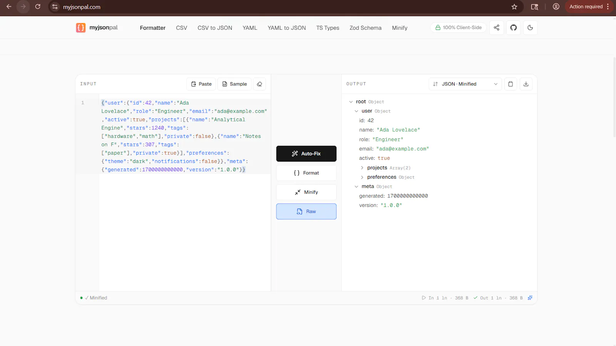616x346 pixels.
Task: Download output with the download icon
Action: 526,84
